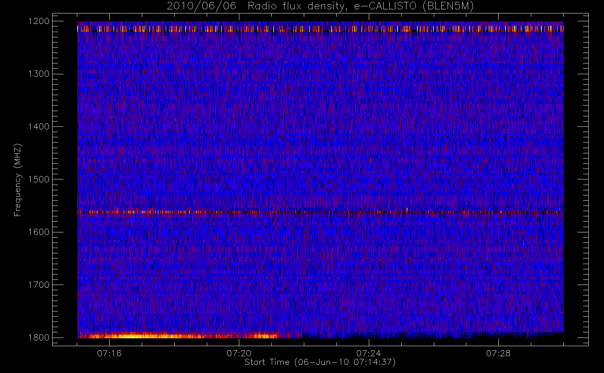Click the yellow striped band near 1215 MHz
The height and width of the screenshot is (373, 604).
pyautogui.click(x=320, y=29)
